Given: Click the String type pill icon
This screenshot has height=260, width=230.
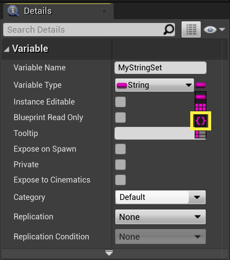Looking at the screenshot, I should pos(122,85).
